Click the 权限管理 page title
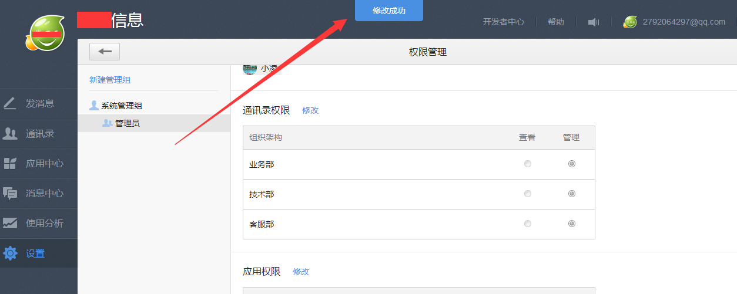Screen dimensions: 737x294 (x=428, y=52)
